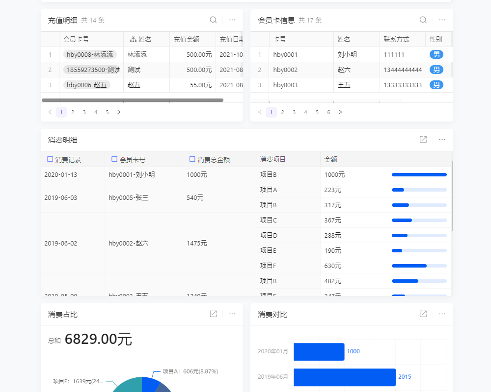The image size is (491, 392).
Task: Open the more options menu of 消费占比
Action: [232, 314]
